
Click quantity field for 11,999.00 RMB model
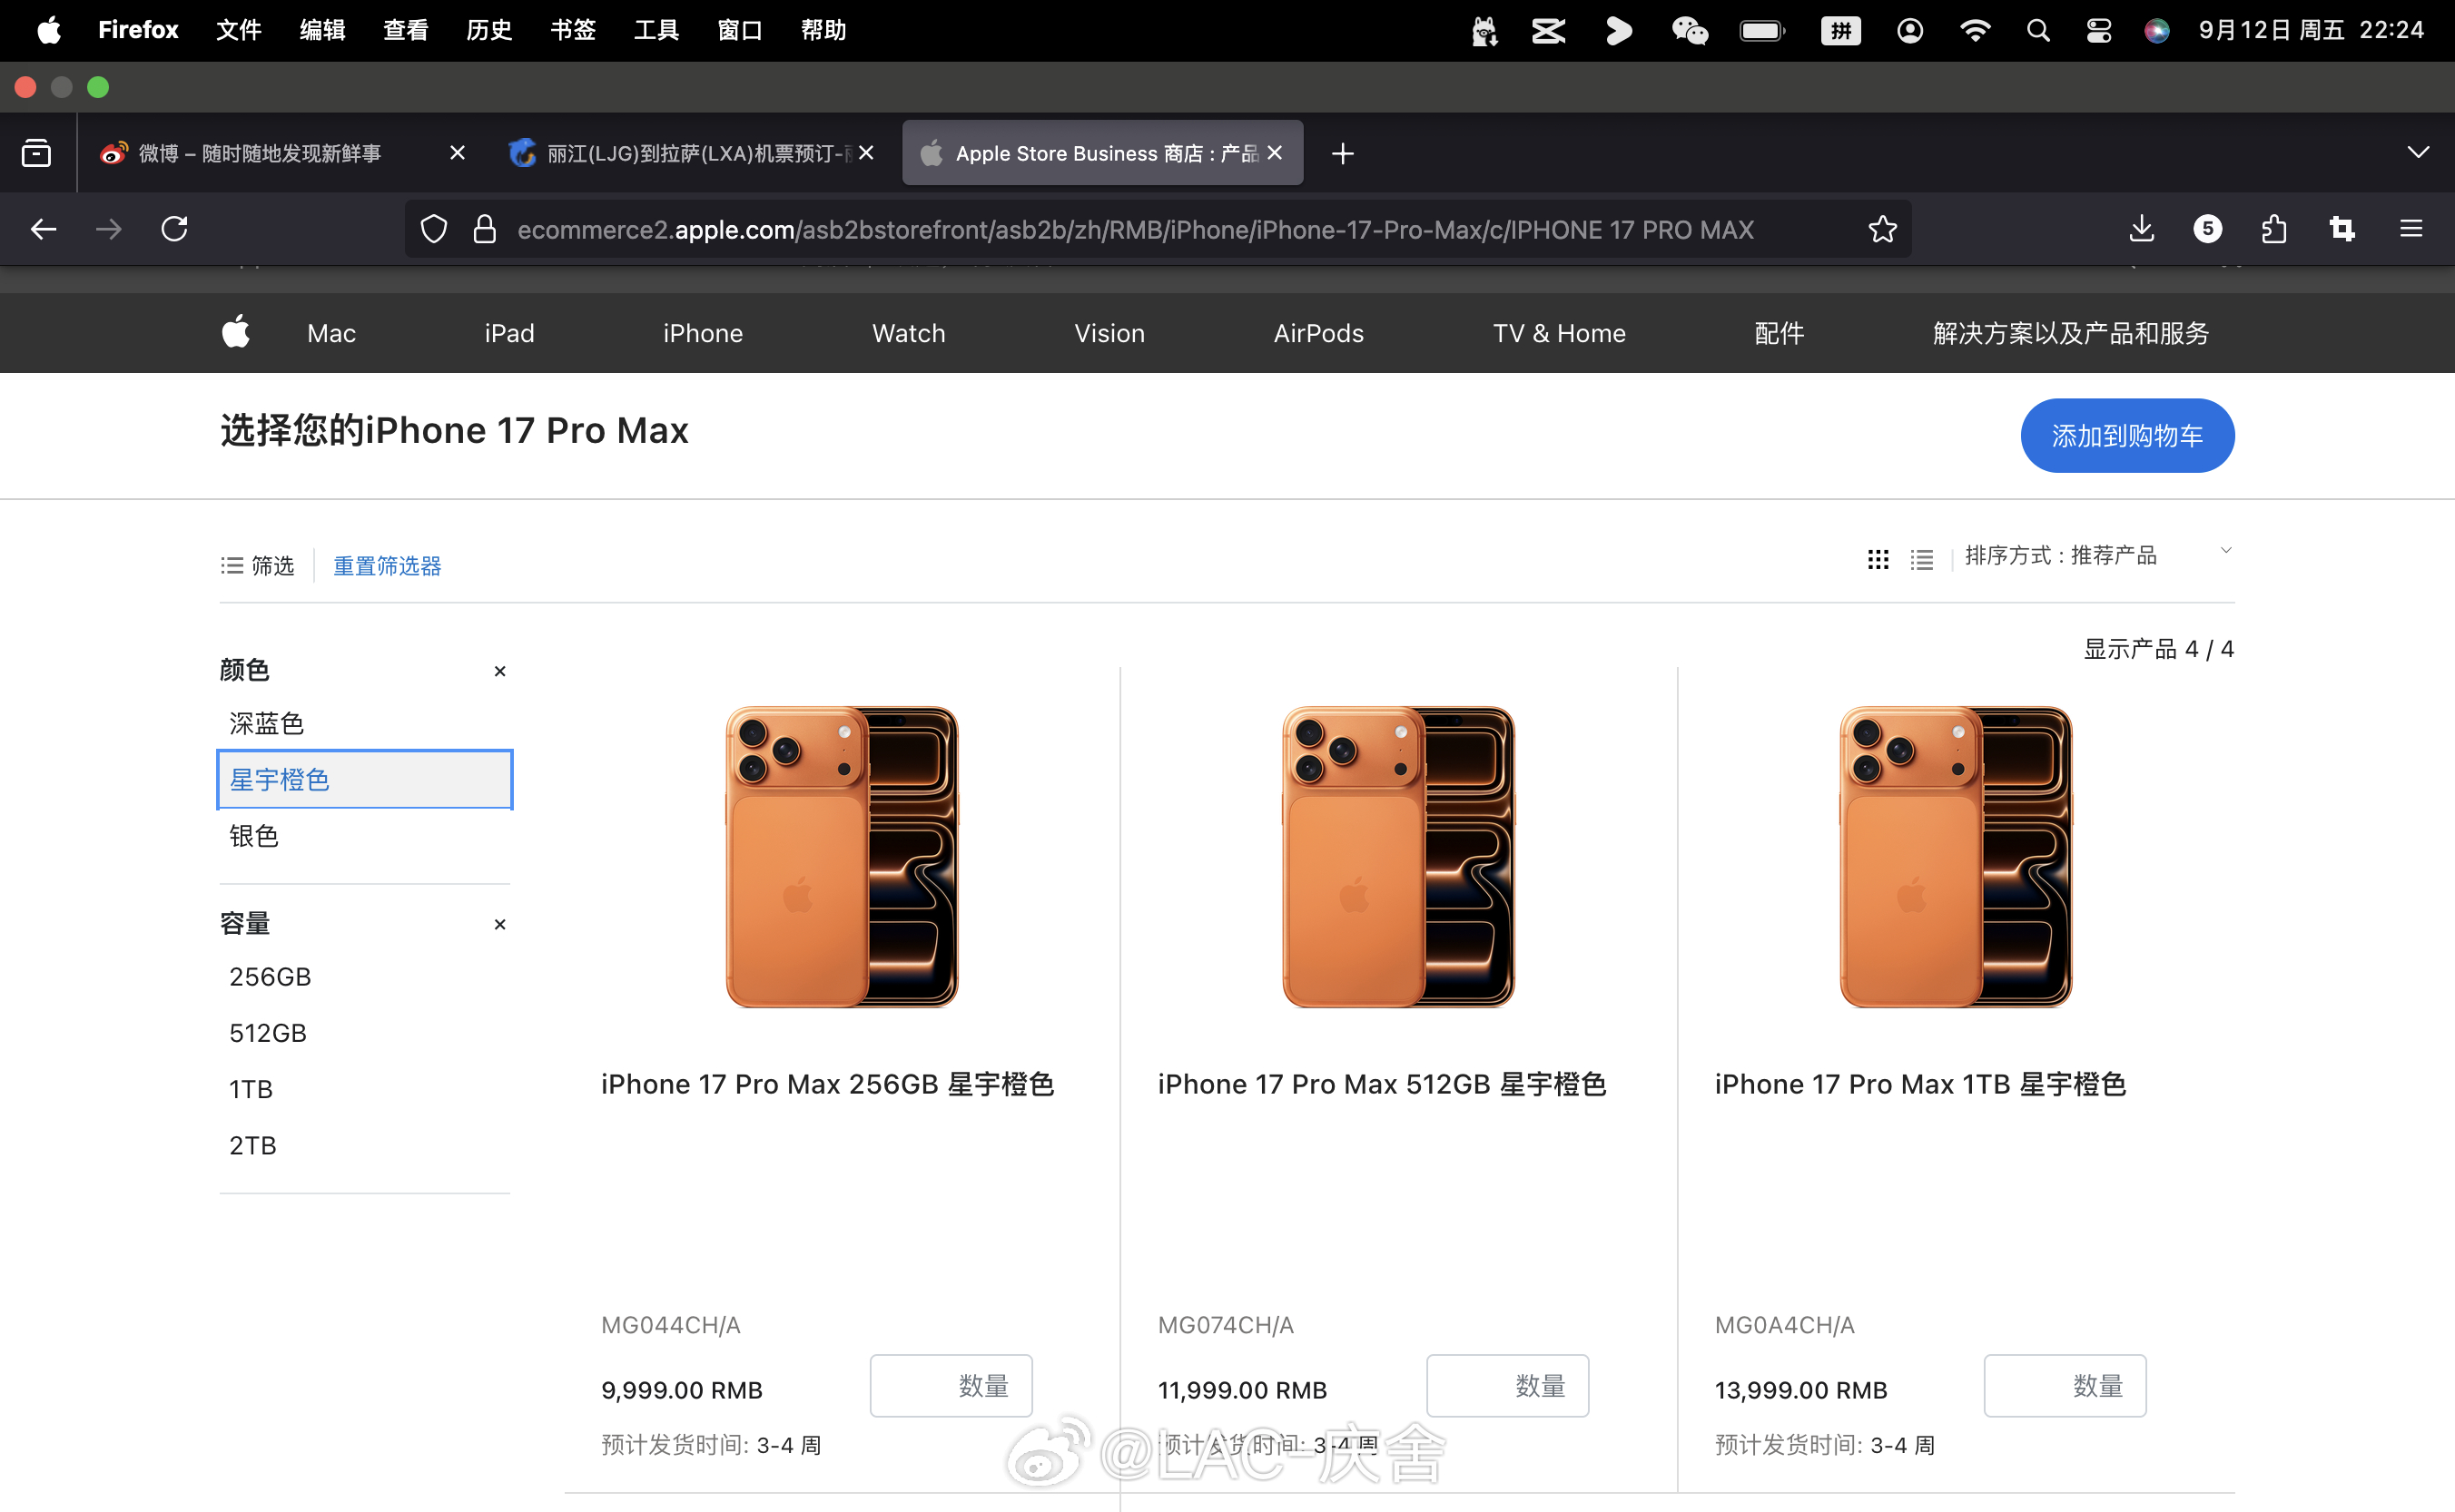coord(1508,1386)
